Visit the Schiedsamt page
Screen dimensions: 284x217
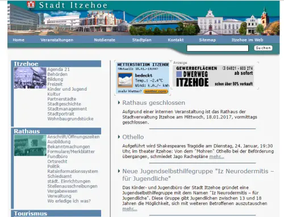[60, 176]
